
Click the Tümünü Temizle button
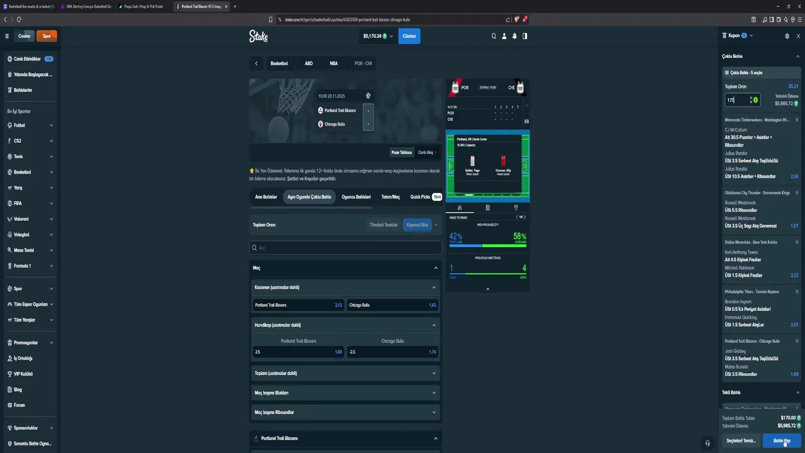click(x=384, y=225)
